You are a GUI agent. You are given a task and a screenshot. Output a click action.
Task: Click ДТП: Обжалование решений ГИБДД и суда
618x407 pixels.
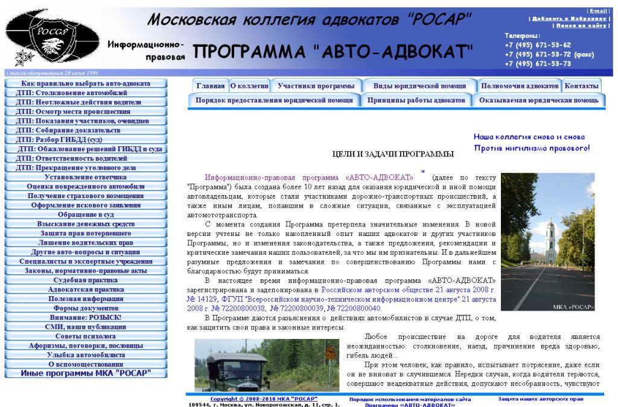point(86,149)
